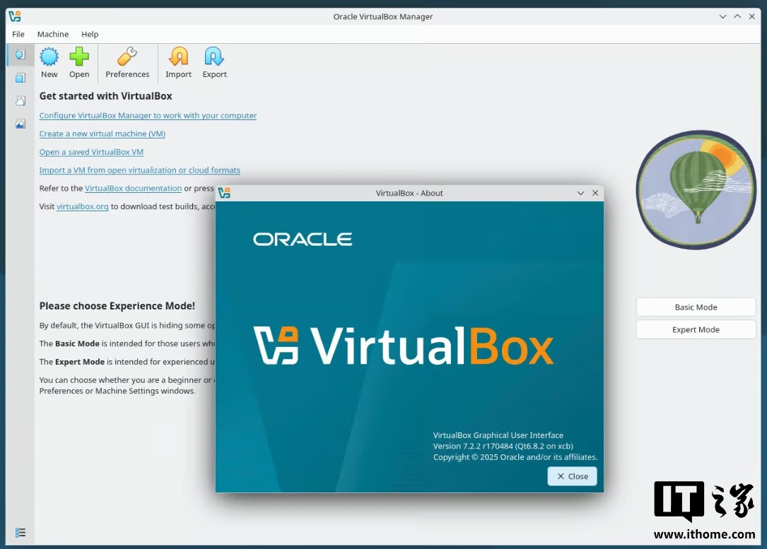Open the Media manager from sidebar
Screen dimensions: 767x549
point(20,77)
